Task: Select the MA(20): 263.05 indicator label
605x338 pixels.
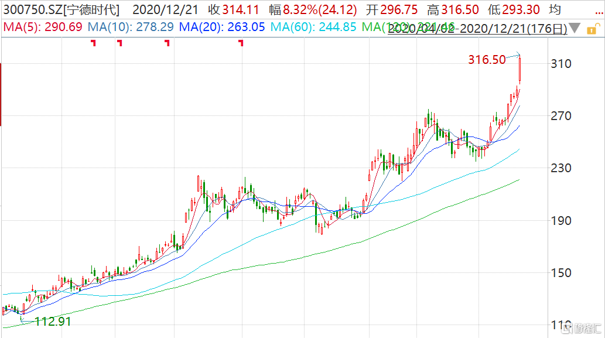Action: (x=222, y=27)
